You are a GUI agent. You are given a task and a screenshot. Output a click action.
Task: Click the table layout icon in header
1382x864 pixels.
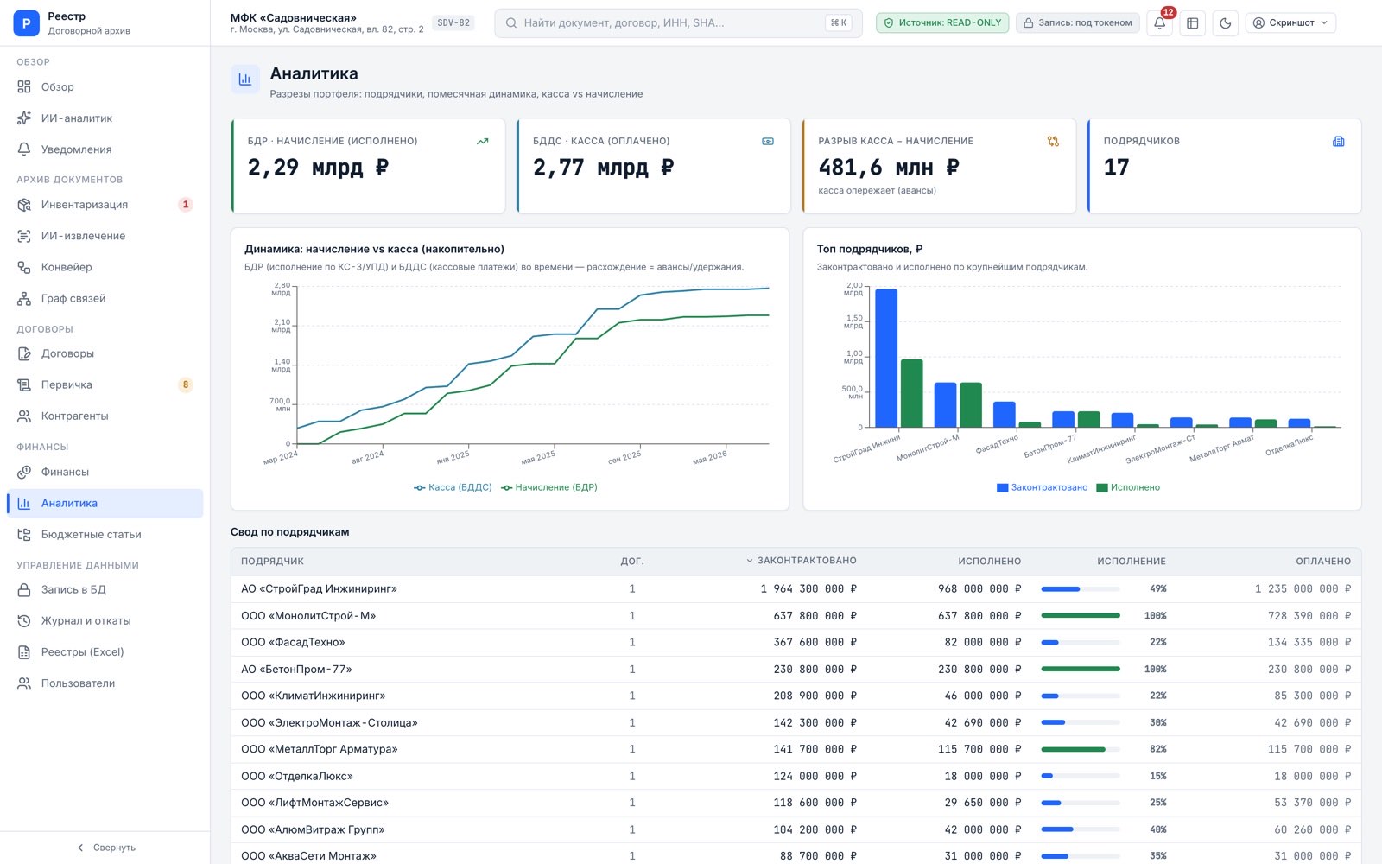tap(1192, 23)
